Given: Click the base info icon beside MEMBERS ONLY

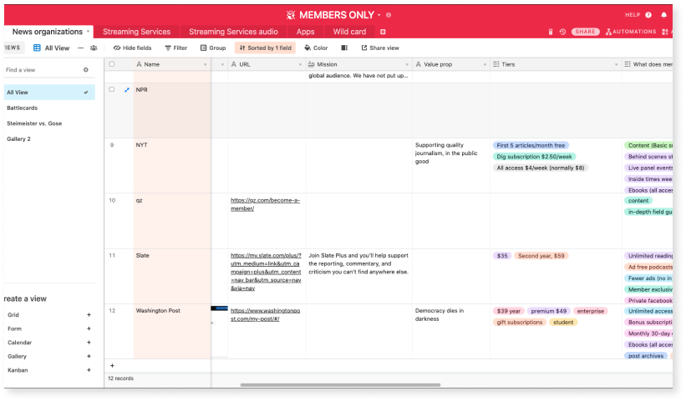Looking at the screenshot, I should point(389,15).
